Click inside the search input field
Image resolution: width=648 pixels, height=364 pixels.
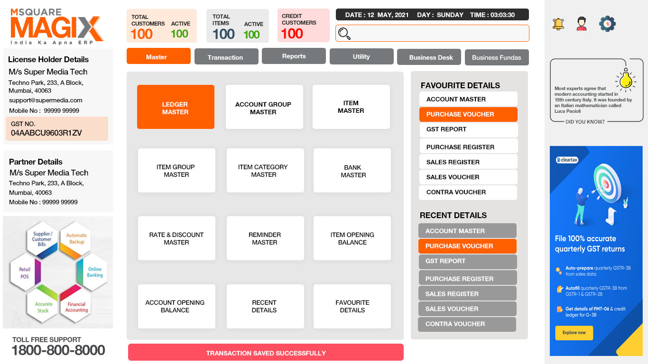[432, 33]
